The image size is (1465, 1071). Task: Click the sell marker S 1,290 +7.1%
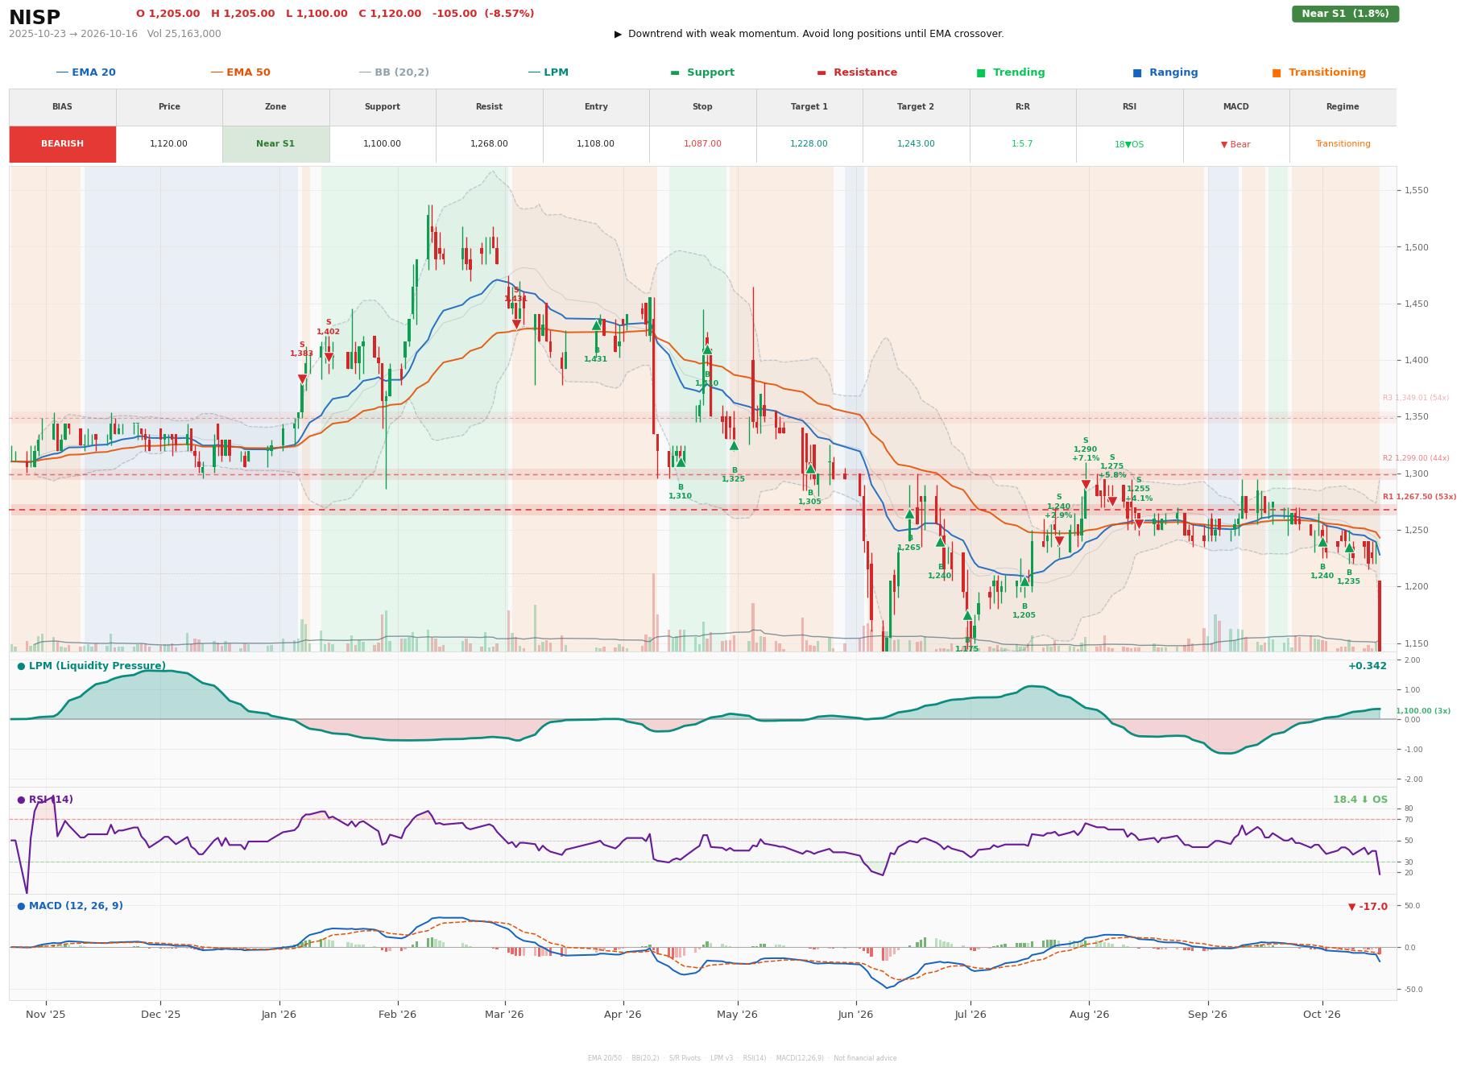(1086, 485)
